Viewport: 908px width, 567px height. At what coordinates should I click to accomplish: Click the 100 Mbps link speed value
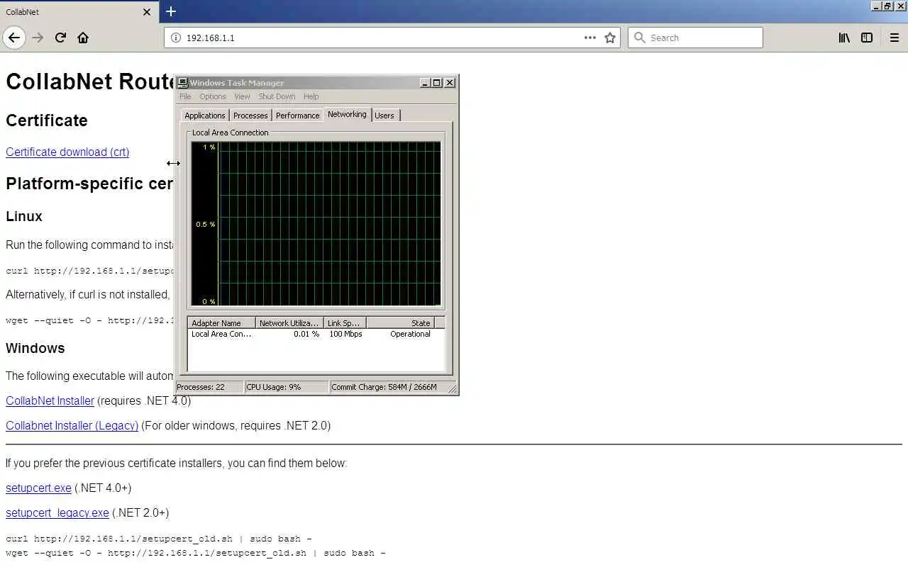pos(345,334)
